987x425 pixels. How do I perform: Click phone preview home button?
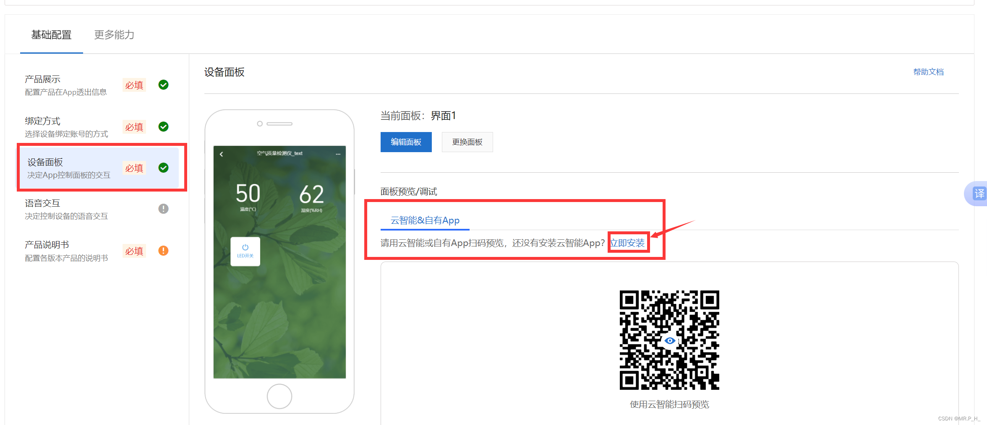coord(279,396)
